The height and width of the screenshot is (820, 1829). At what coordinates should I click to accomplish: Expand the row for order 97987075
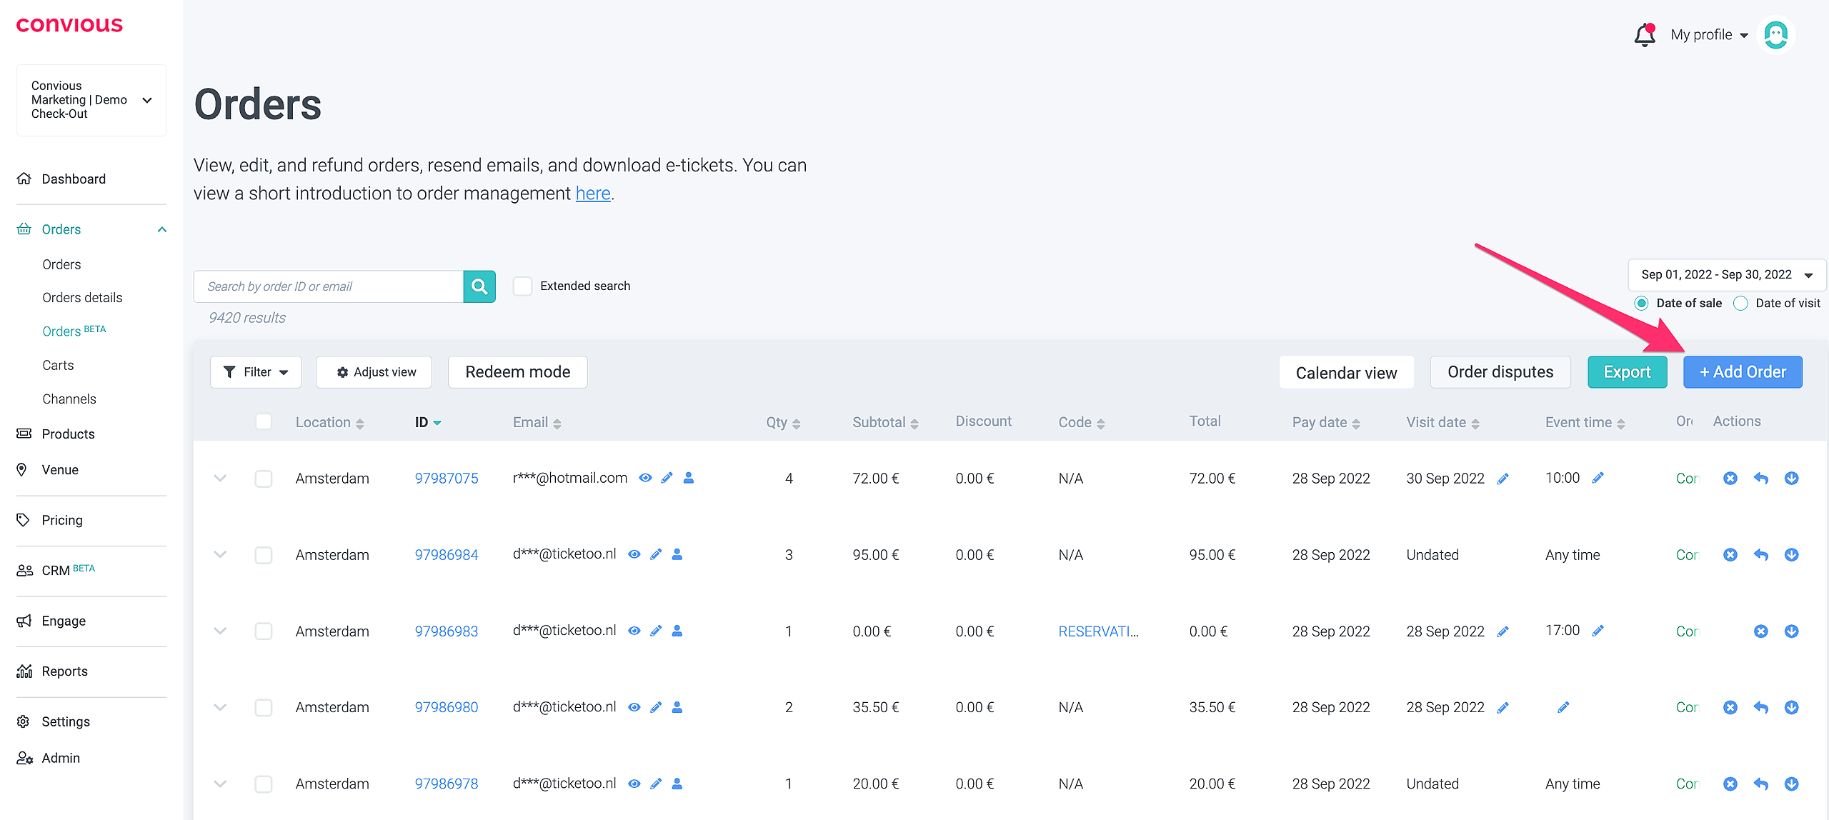[220, 479]
